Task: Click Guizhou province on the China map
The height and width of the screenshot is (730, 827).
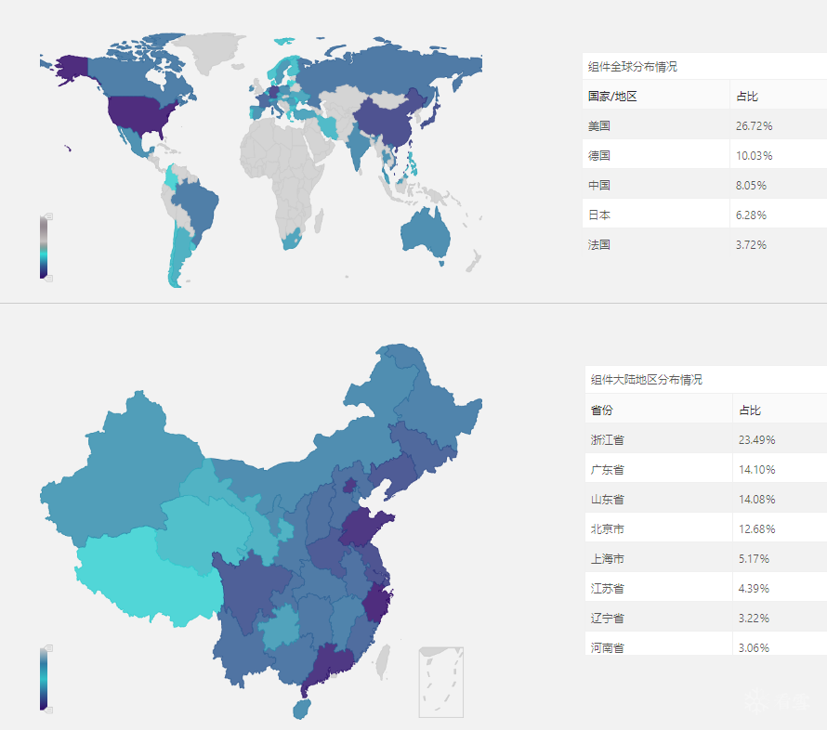Action: click(280, 627)
